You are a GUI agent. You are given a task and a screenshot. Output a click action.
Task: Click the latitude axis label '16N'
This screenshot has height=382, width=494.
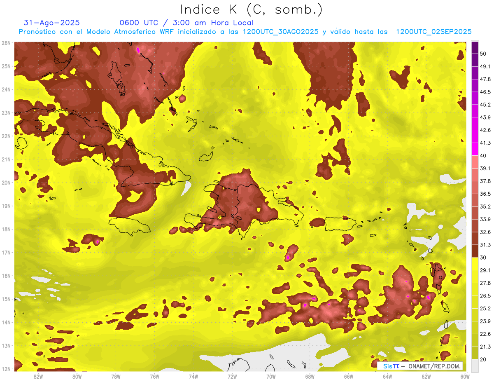6,276
